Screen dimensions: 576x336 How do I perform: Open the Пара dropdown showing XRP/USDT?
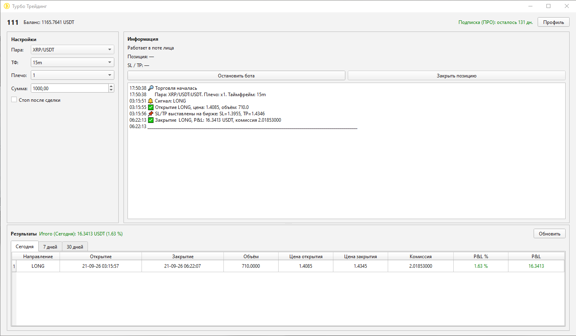pyautogui.click(x=72, y=49)
